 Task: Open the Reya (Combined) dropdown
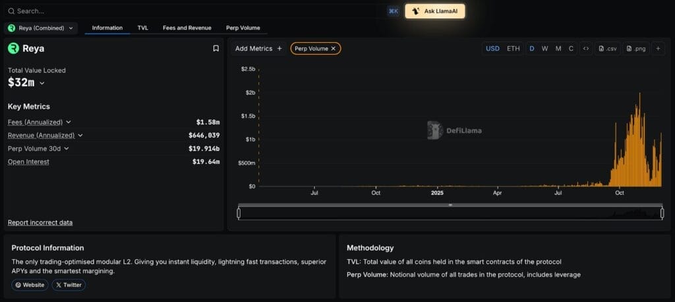point(41,28)
